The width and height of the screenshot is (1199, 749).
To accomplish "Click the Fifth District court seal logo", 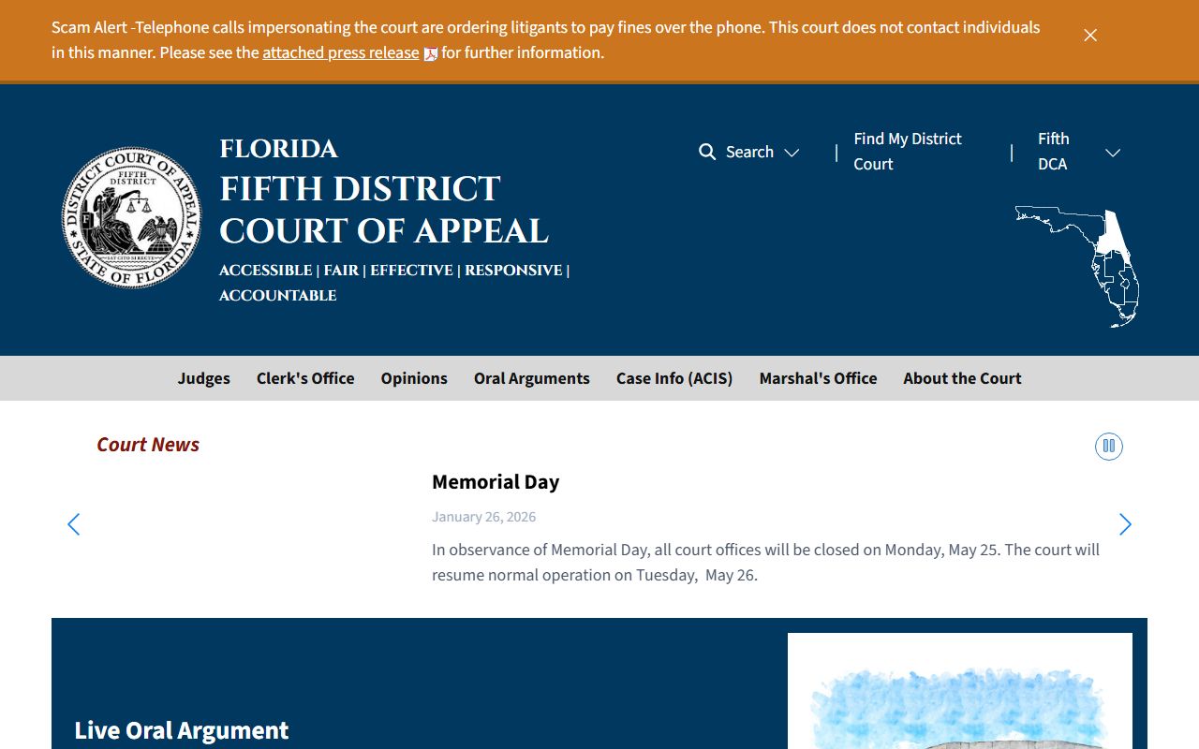I will [x=131, y=217].
